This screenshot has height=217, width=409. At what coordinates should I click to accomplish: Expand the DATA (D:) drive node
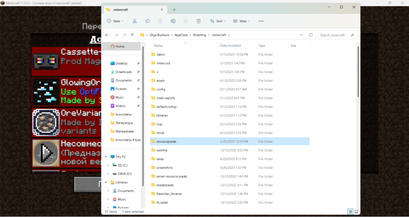click(108, 174)
